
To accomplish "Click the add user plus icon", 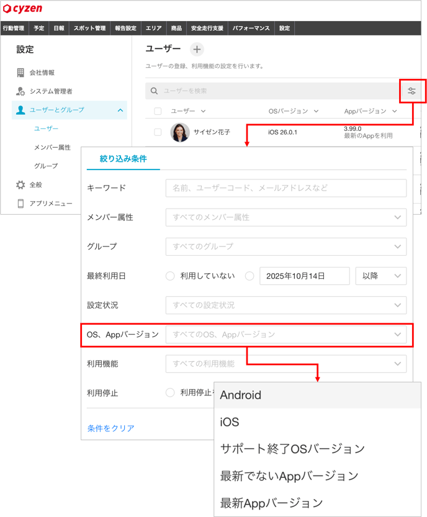I will pyautogui.click(x=196, y=49).
